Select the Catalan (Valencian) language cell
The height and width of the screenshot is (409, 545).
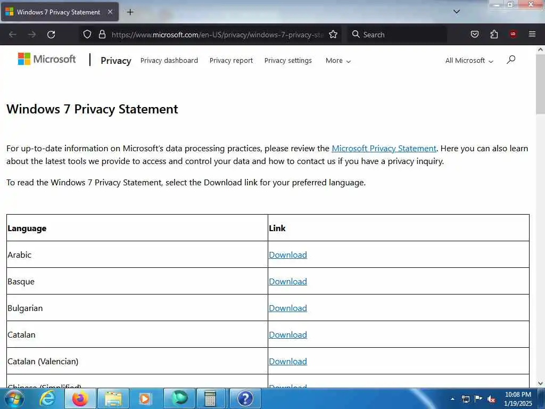click(x=137, y=361)
